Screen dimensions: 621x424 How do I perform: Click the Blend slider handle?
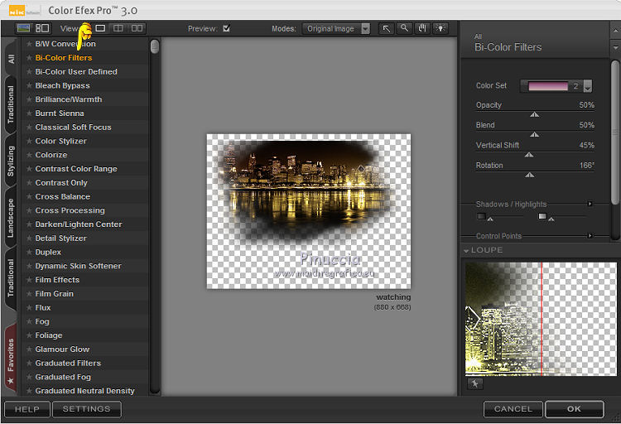pyautogui.click(x=534, y=135)
